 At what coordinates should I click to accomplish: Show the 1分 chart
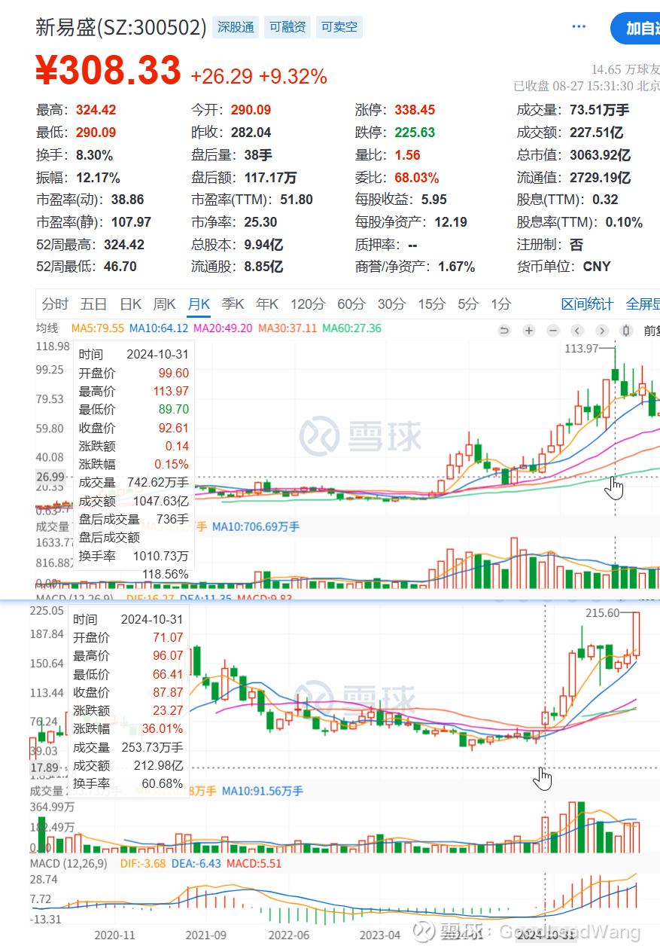(500, 304)
